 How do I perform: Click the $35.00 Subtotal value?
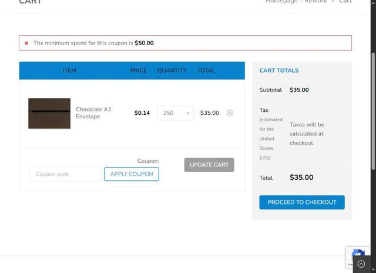click(299, 90)
